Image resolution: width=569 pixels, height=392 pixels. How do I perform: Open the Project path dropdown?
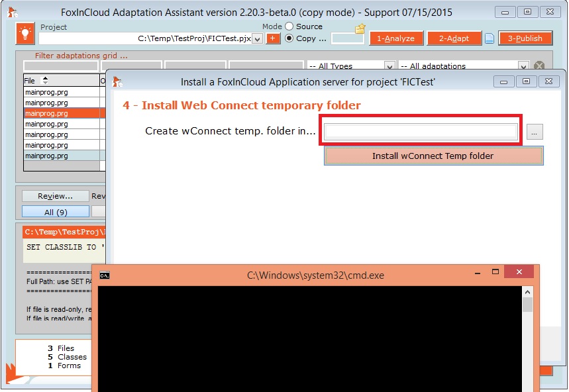pos(257,39)
